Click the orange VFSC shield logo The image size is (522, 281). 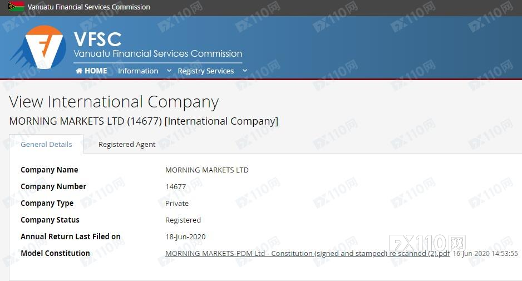coord(46,48)
